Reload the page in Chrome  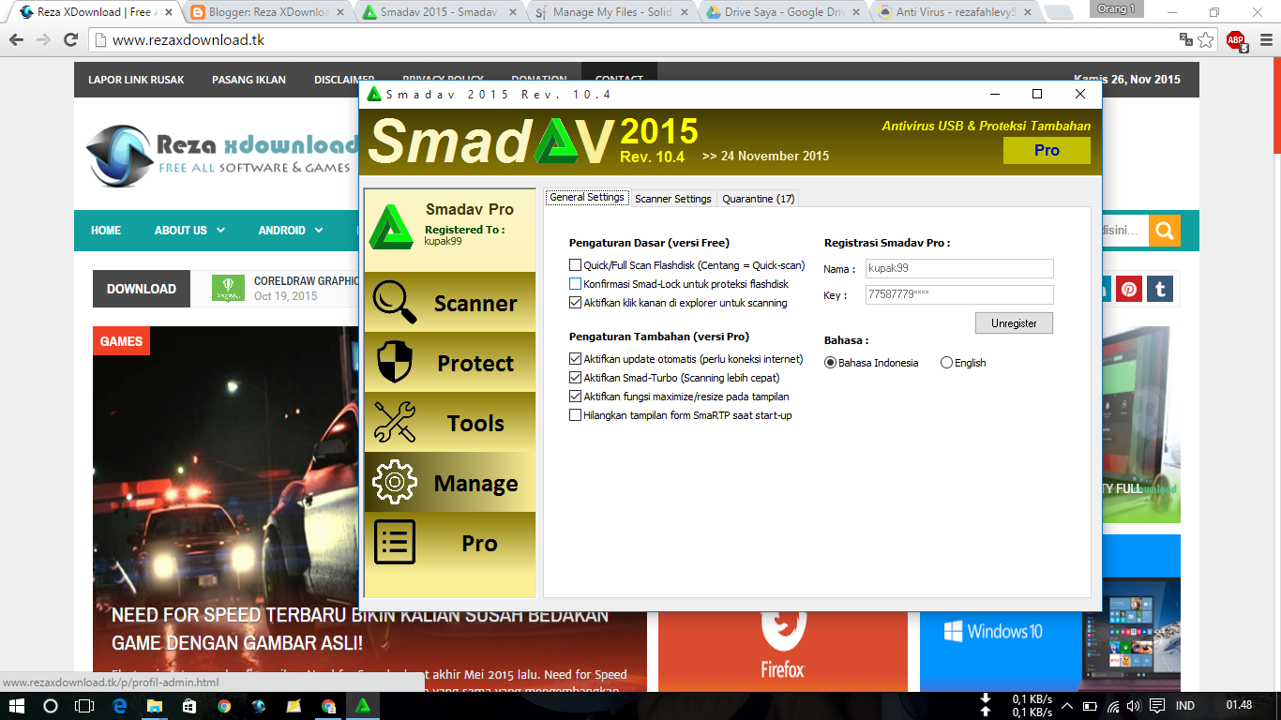click(x=70, y=40)
